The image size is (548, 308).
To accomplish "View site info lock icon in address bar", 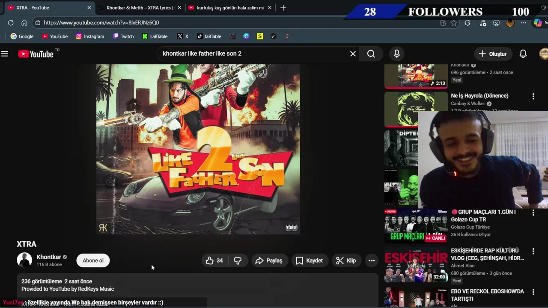I will [38, 23].
